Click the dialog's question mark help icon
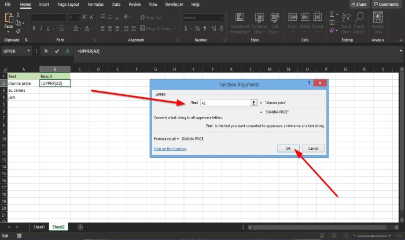Screen dimensions: 405x240 309,84
